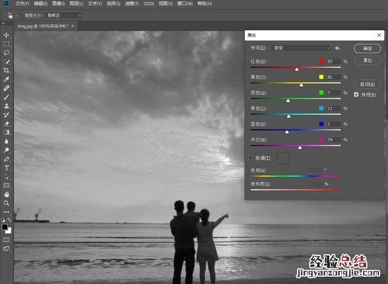Activate the Zoom magnifier tool
The image size is (388, 284).
tap(7, 203)
